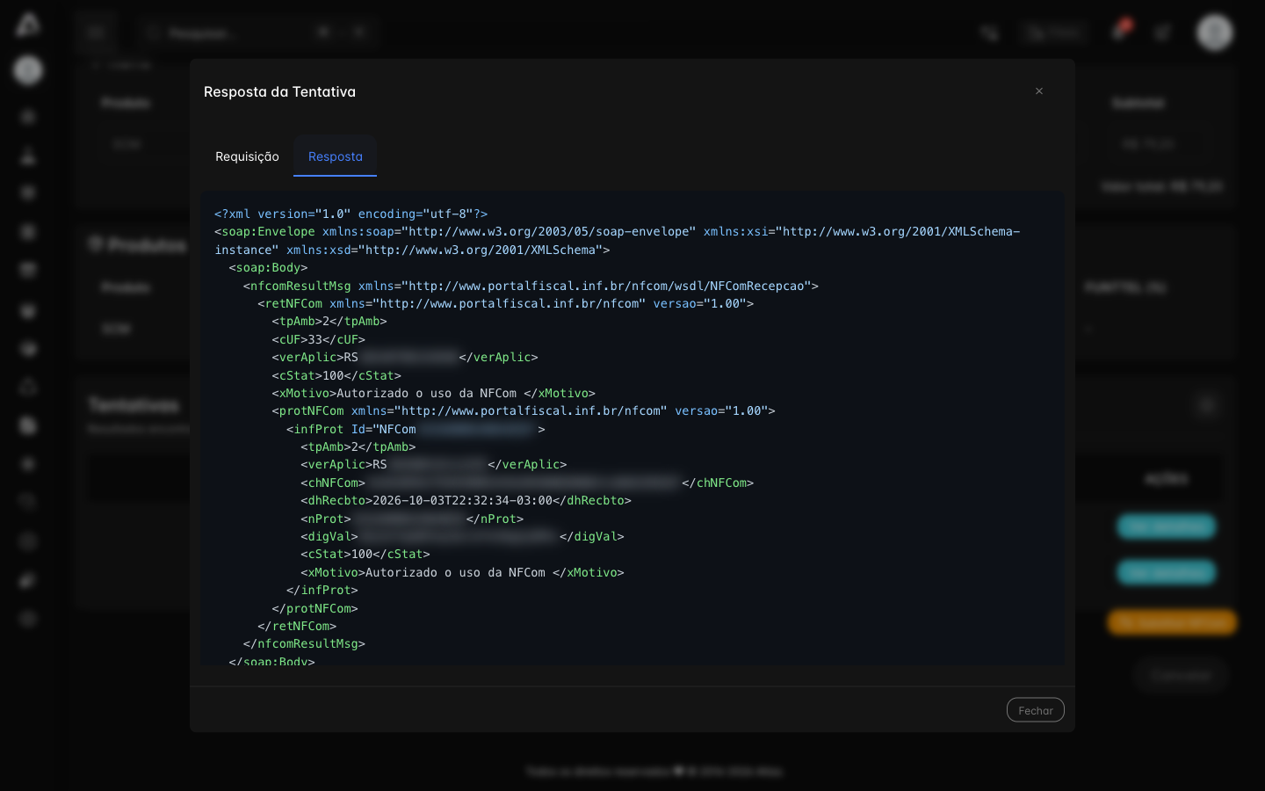This screenshot has width=1265, height=791.
Task: Close the Resposta da Tentativa dialog with the X
Action: (x=1039, y=91)
